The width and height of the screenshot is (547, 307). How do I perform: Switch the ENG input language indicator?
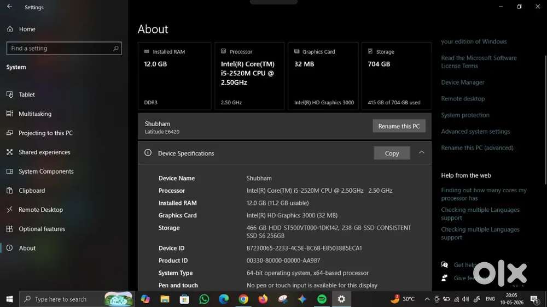point(490,299)
